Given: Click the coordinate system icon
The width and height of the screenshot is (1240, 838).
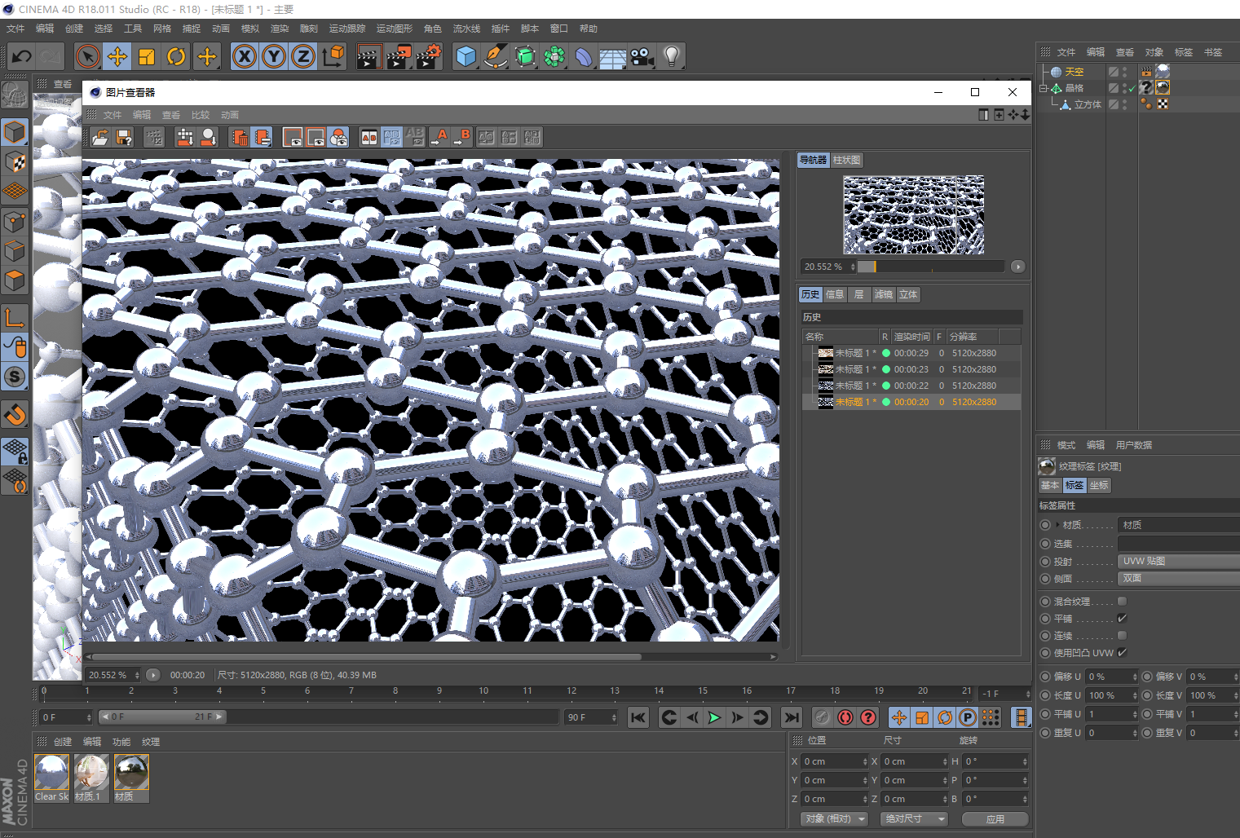Looking at the screenshot, I should click(x=333, y=56).
